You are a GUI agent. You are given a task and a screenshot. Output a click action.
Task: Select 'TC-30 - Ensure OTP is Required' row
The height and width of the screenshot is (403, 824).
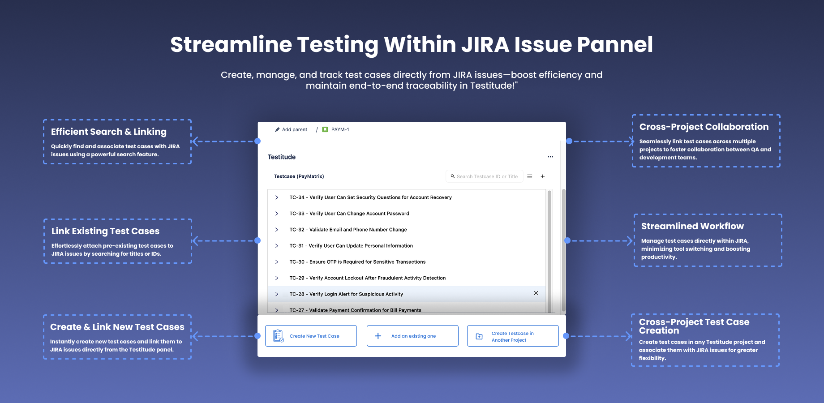[407, 262]
